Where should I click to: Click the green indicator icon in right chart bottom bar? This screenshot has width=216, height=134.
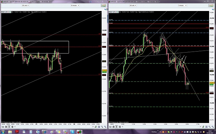[x=203, y=127]
